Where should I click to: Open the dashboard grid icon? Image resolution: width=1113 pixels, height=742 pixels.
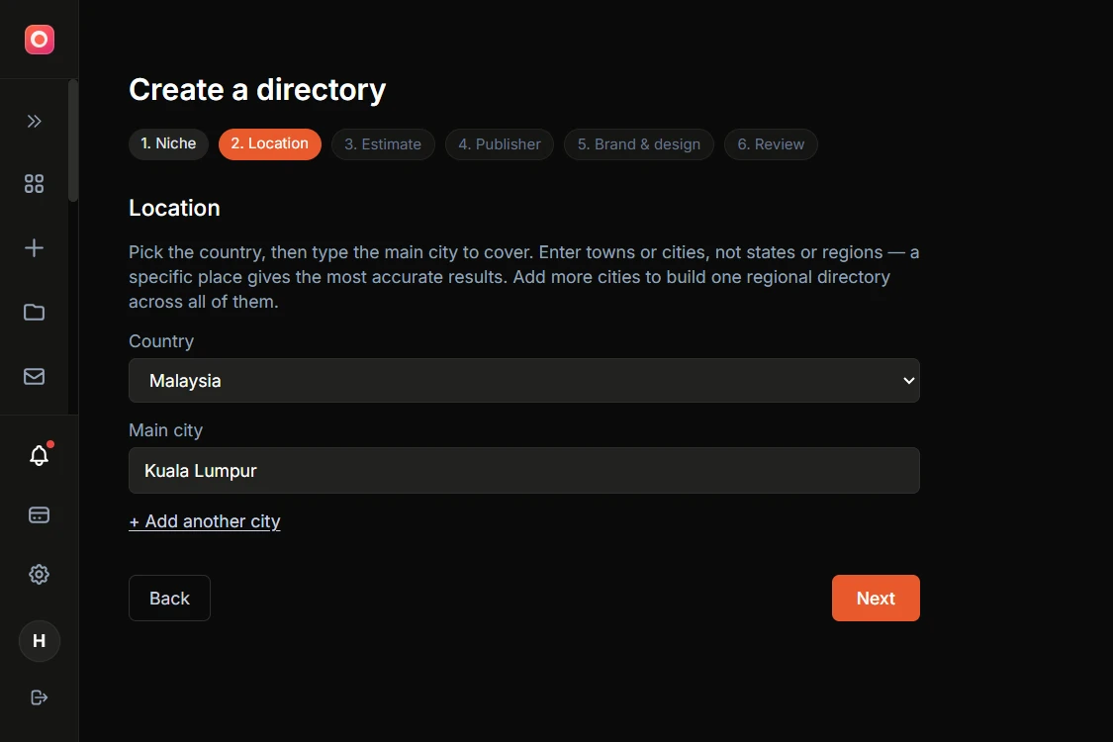click(34, 184)
